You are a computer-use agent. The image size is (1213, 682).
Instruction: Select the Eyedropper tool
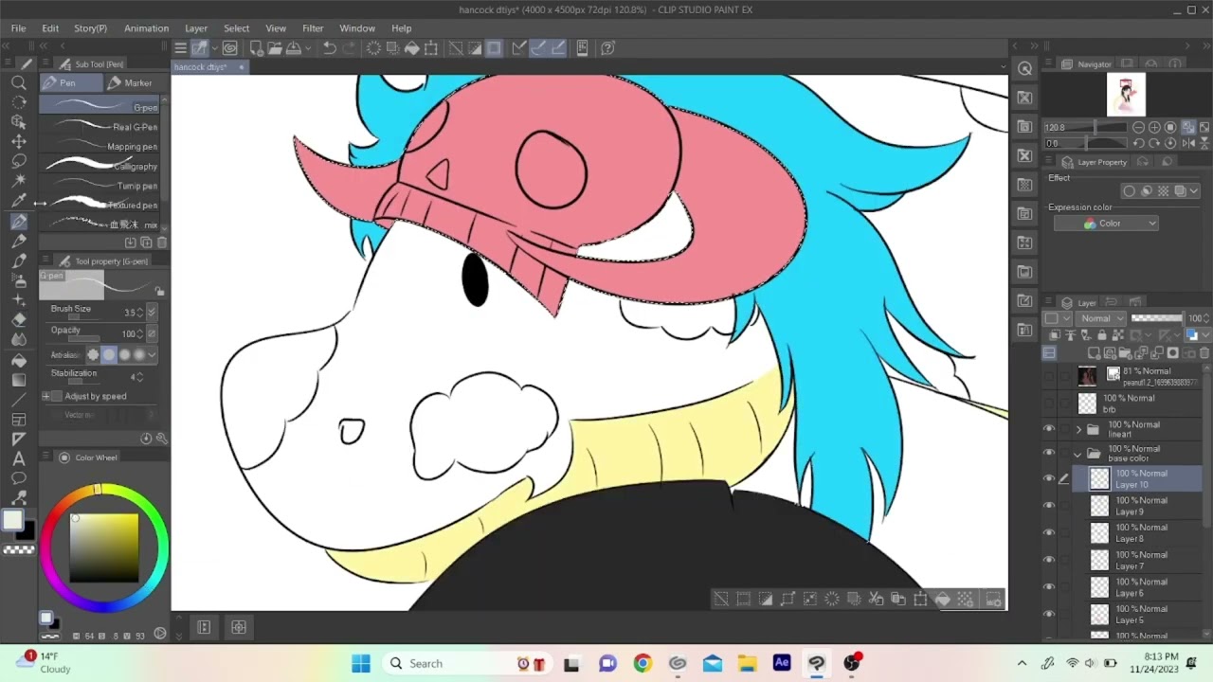(18, 201)
